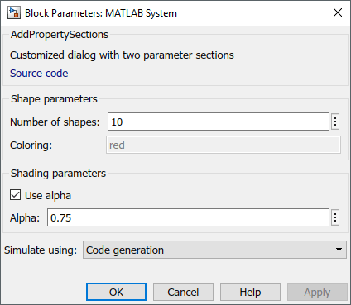Dismiss changes with the Cancel button
This screenshot has height=305, width=351.
(183, 292)
